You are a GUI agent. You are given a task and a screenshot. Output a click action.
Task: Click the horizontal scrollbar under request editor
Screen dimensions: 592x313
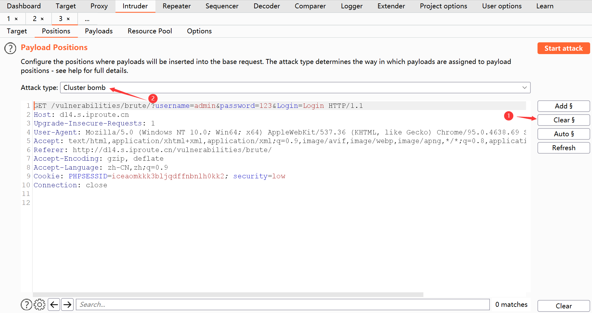click(228, 295)
